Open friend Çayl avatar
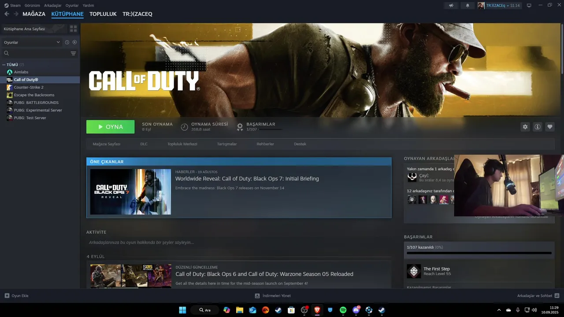 tap(412, 177)
